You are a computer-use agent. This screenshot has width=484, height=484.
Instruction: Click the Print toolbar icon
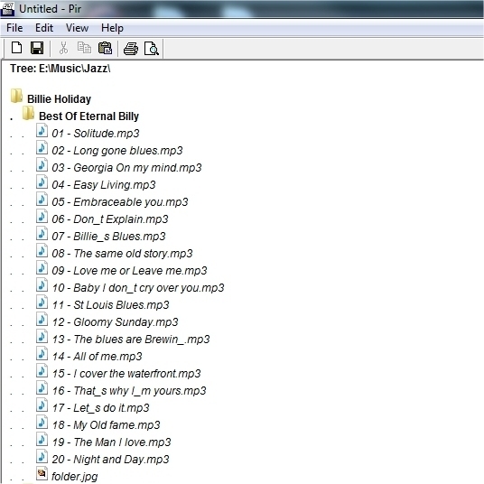coord(131,49)
